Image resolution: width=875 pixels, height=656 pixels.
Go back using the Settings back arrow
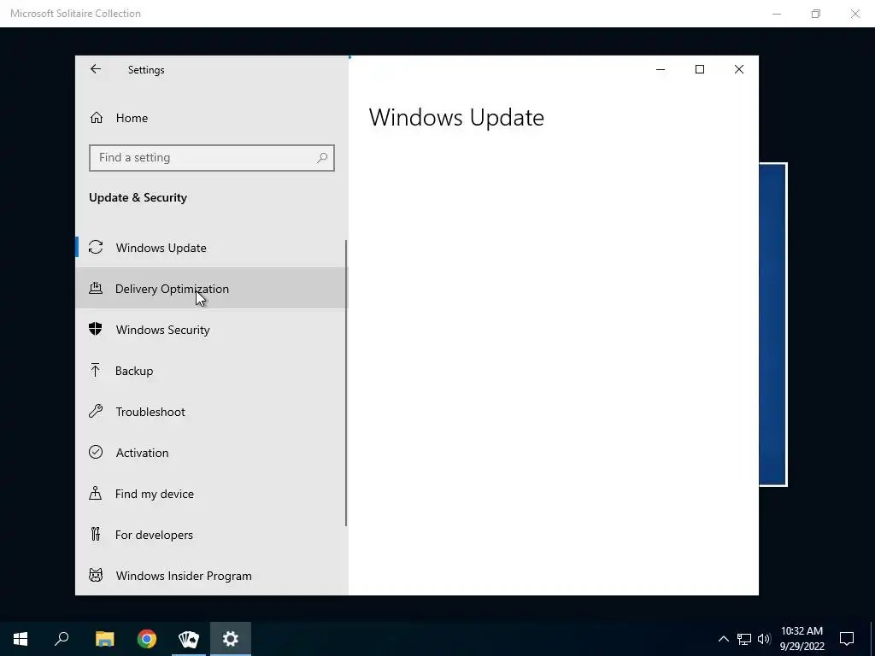pos(96,69)
